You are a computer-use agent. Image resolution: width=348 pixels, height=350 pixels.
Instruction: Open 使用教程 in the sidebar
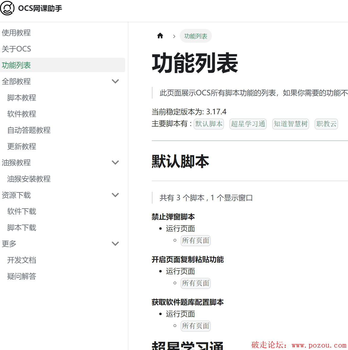pos(16,32)
